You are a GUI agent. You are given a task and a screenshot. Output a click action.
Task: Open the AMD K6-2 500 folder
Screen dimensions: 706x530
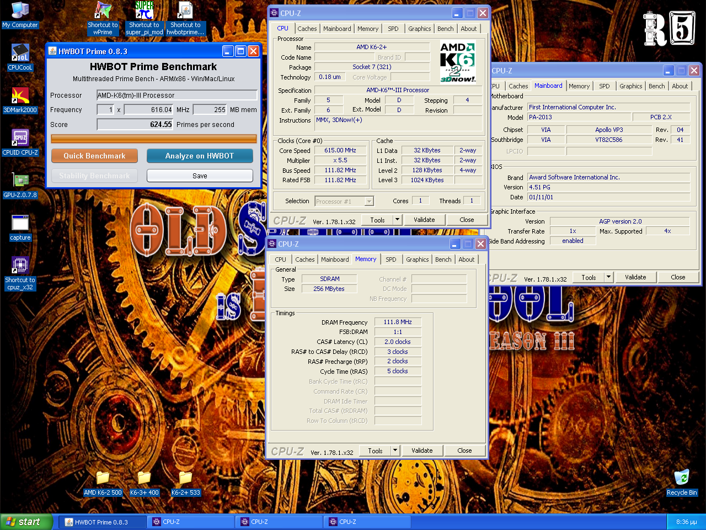click(103, 478)
